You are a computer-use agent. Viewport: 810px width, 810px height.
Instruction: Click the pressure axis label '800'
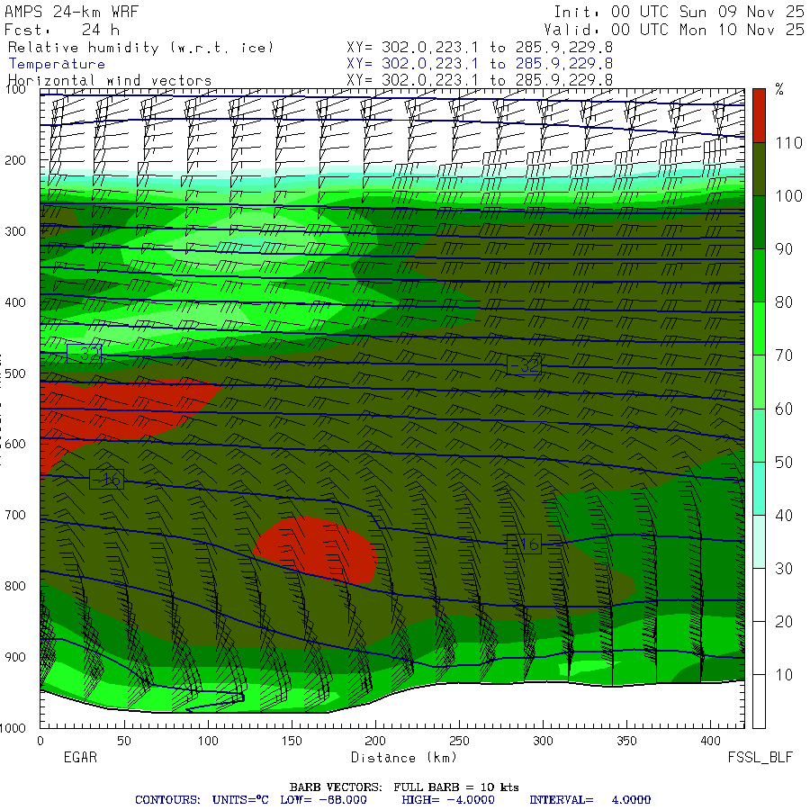coord(15,586)
